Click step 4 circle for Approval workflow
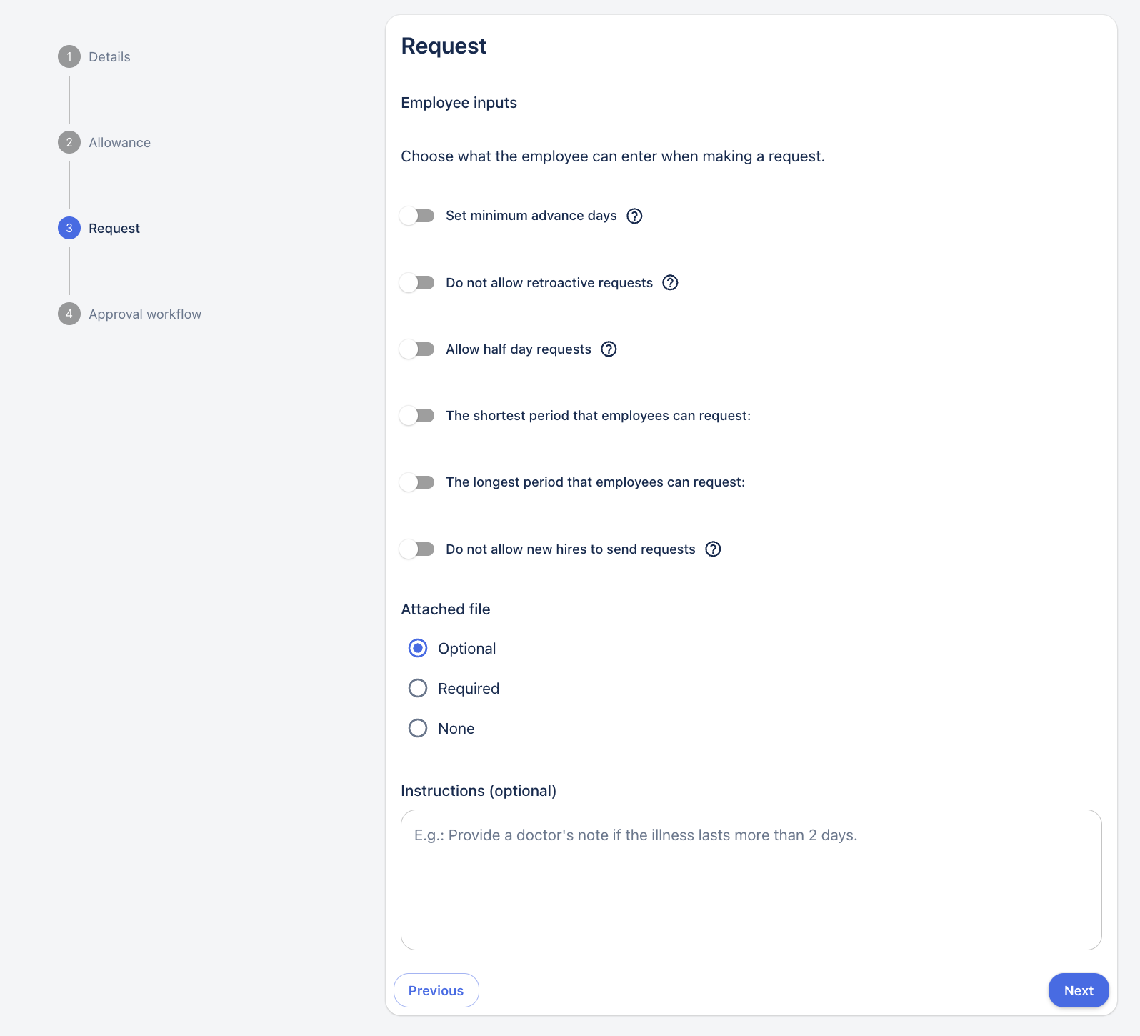The width and height of the screenshot is (1140, 1036). point(69,314)
